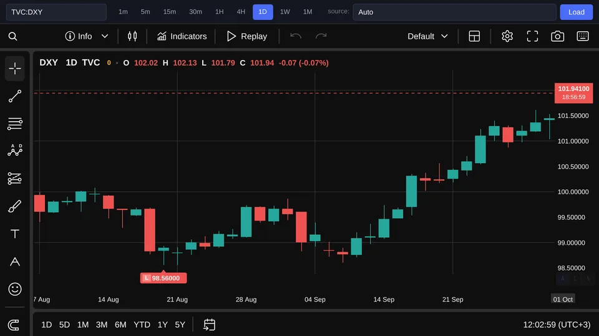Click the 98.56000 low price label
The image size is (599, 336).
pos(163,278)
